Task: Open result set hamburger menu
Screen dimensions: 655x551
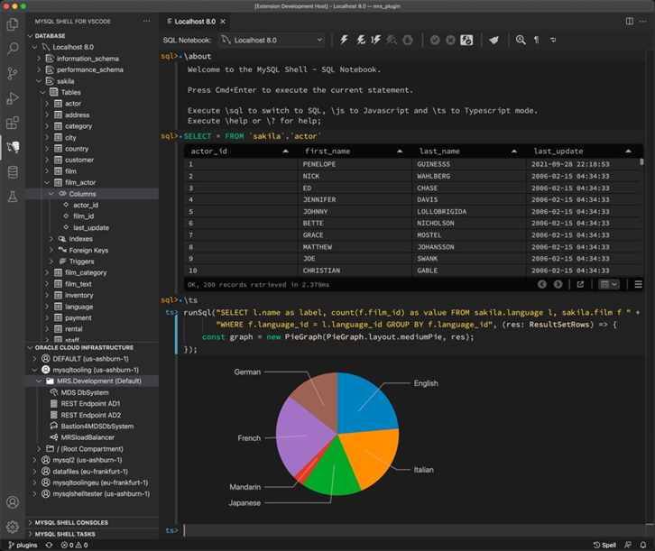Action: click(638, 284)
